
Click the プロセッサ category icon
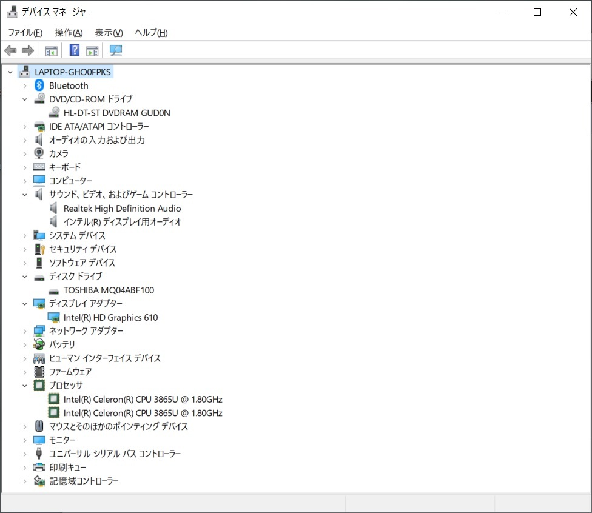coord(39,385)
